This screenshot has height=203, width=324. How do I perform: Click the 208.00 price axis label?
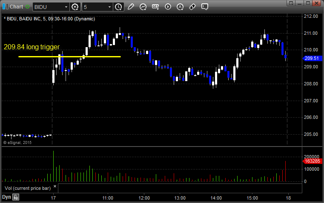[311, 84]
